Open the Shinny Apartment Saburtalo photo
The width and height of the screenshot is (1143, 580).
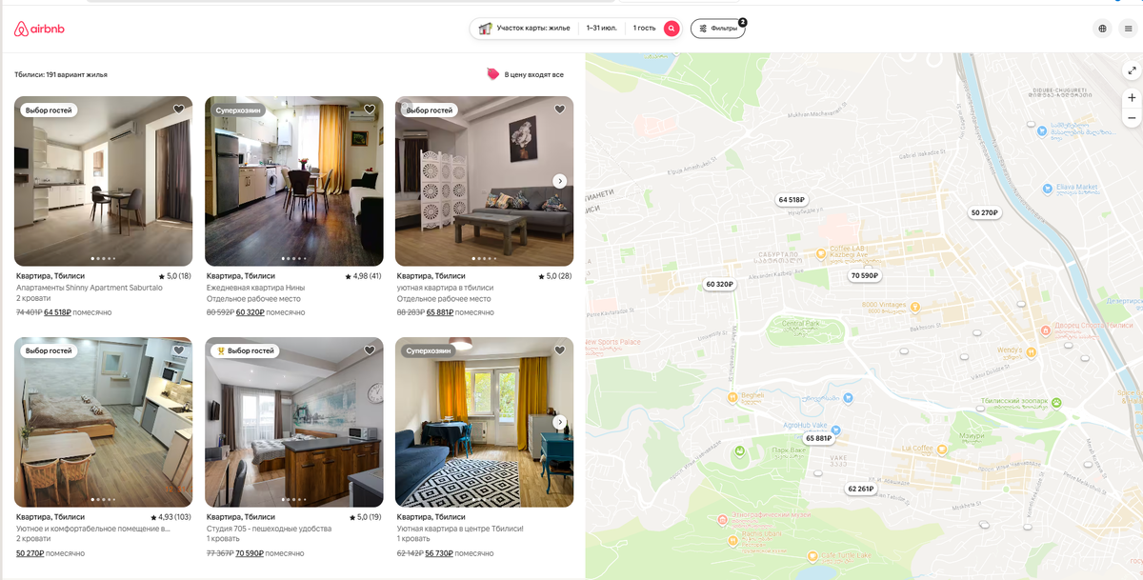[x=103, y=181]
